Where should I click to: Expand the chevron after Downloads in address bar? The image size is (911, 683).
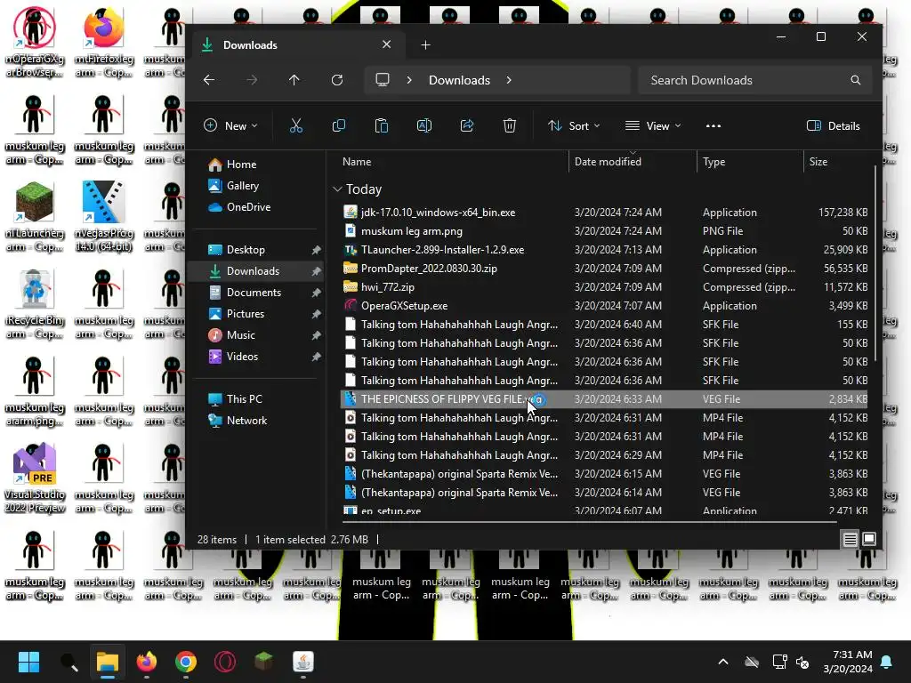(509, 80)
